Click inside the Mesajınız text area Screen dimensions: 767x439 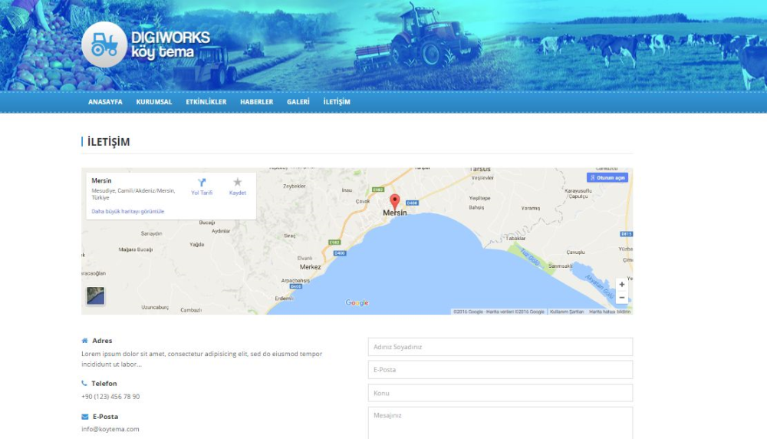[500, 424]
